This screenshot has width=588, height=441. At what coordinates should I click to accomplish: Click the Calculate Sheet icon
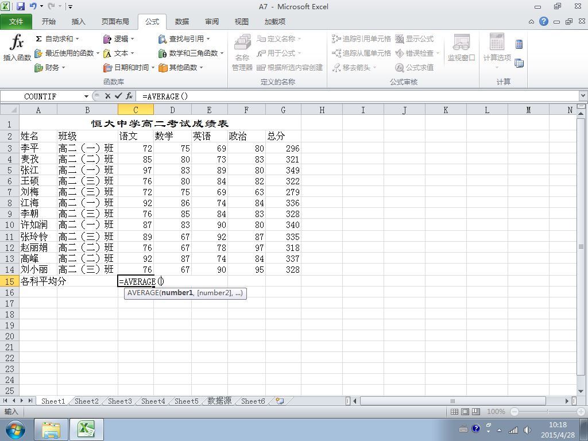(519, 63)
